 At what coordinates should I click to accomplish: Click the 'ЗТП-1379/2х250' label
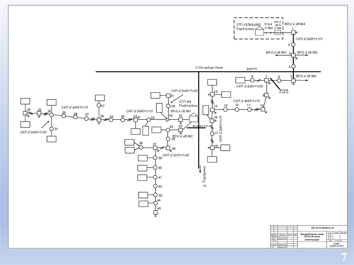click(x=248, y=25)
